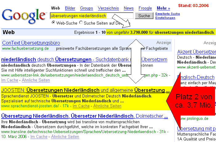Click the www.akzent-uebersetz sidebar URL text
216x142 pixels.
point(197,67)
